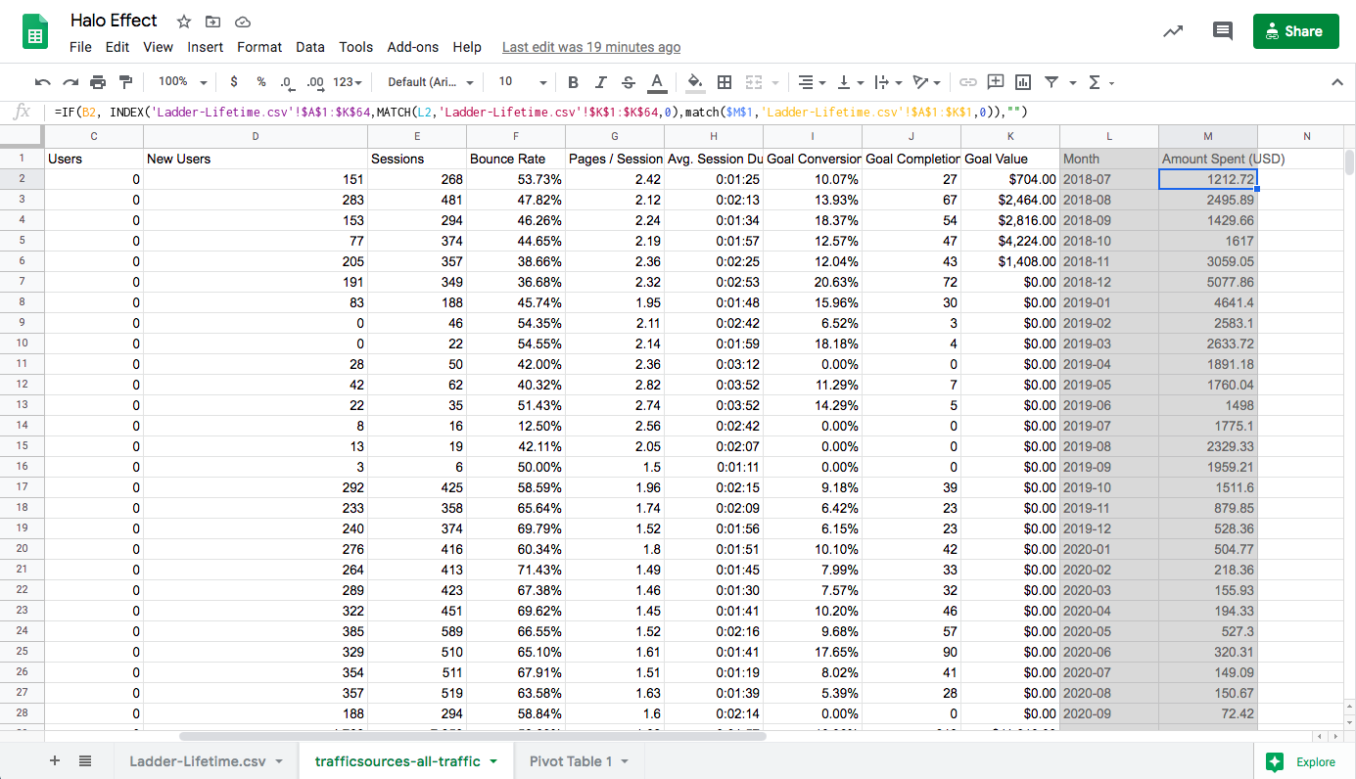Click the Redo icon

coord(70,82)
